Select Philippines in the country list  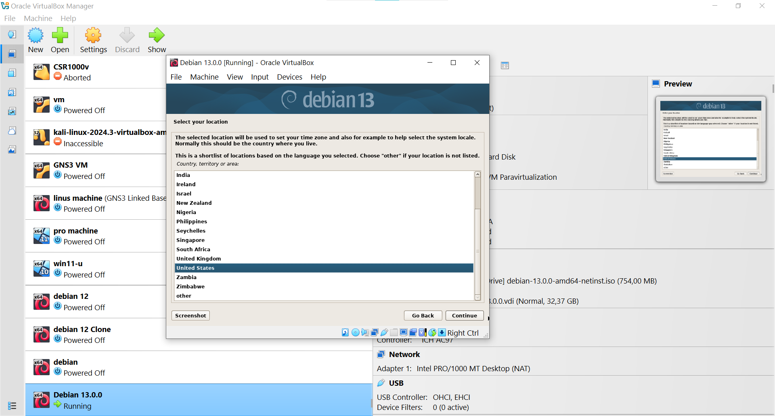tap(324, 221)
